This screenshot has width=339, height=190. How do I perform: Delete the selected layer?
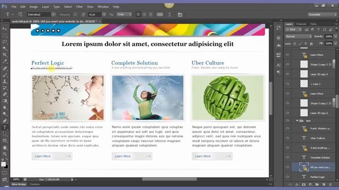tap(330, 185)
